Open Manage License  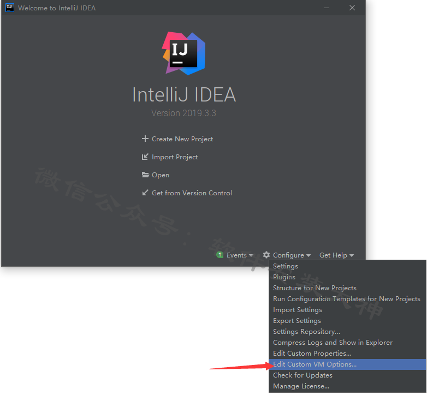tap(347, 386)
